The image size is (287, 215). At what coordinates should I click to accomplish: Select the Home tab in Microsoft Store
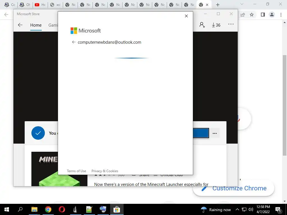click(x=36, y=25)
